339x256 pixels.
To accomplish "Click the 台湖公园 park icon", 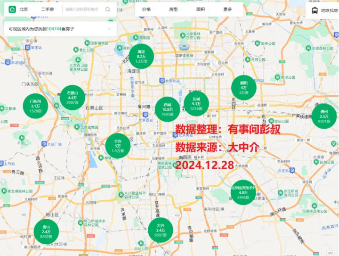I will (316, 162).
